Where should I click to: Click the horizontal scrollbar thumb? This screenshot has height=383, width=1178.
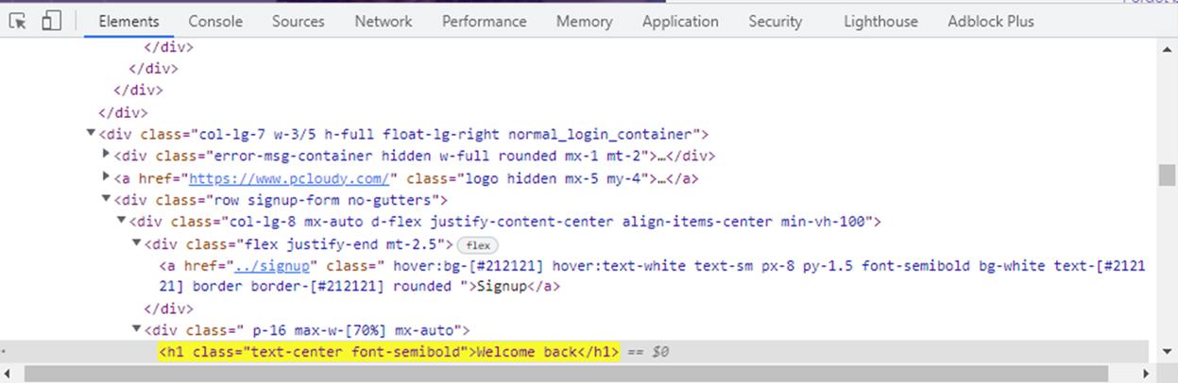(586, 375)
